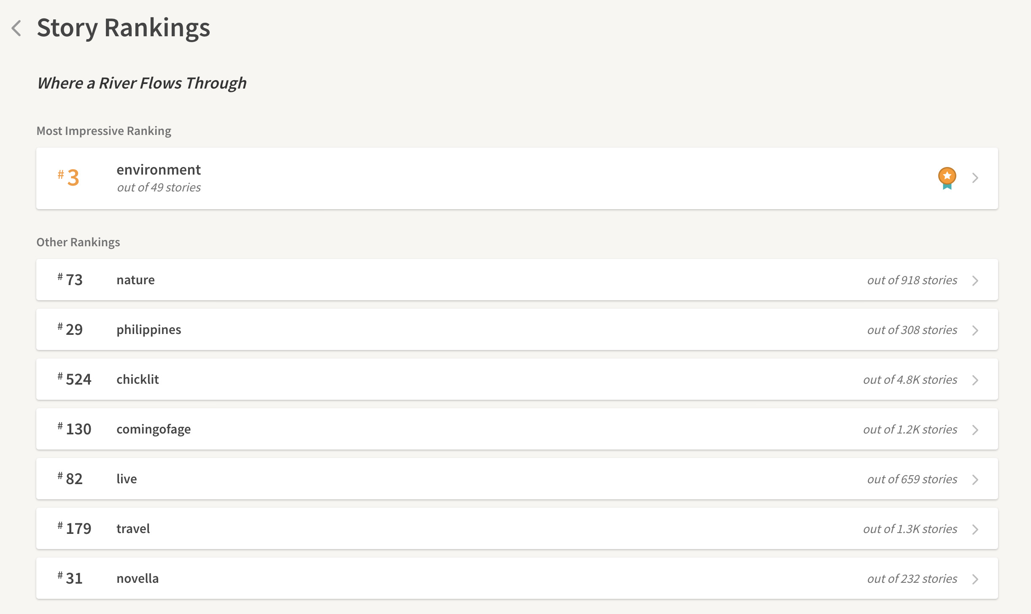The height and width of the screenshot is (614, 1031).
Task: Click the orange #3 rank number
Action: (68, 178)
